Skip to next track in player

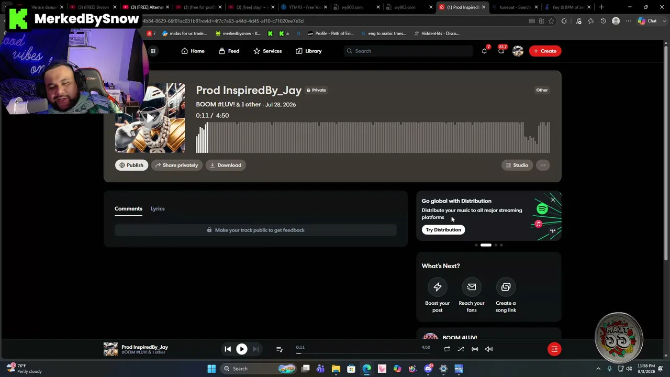click(255, 349)
